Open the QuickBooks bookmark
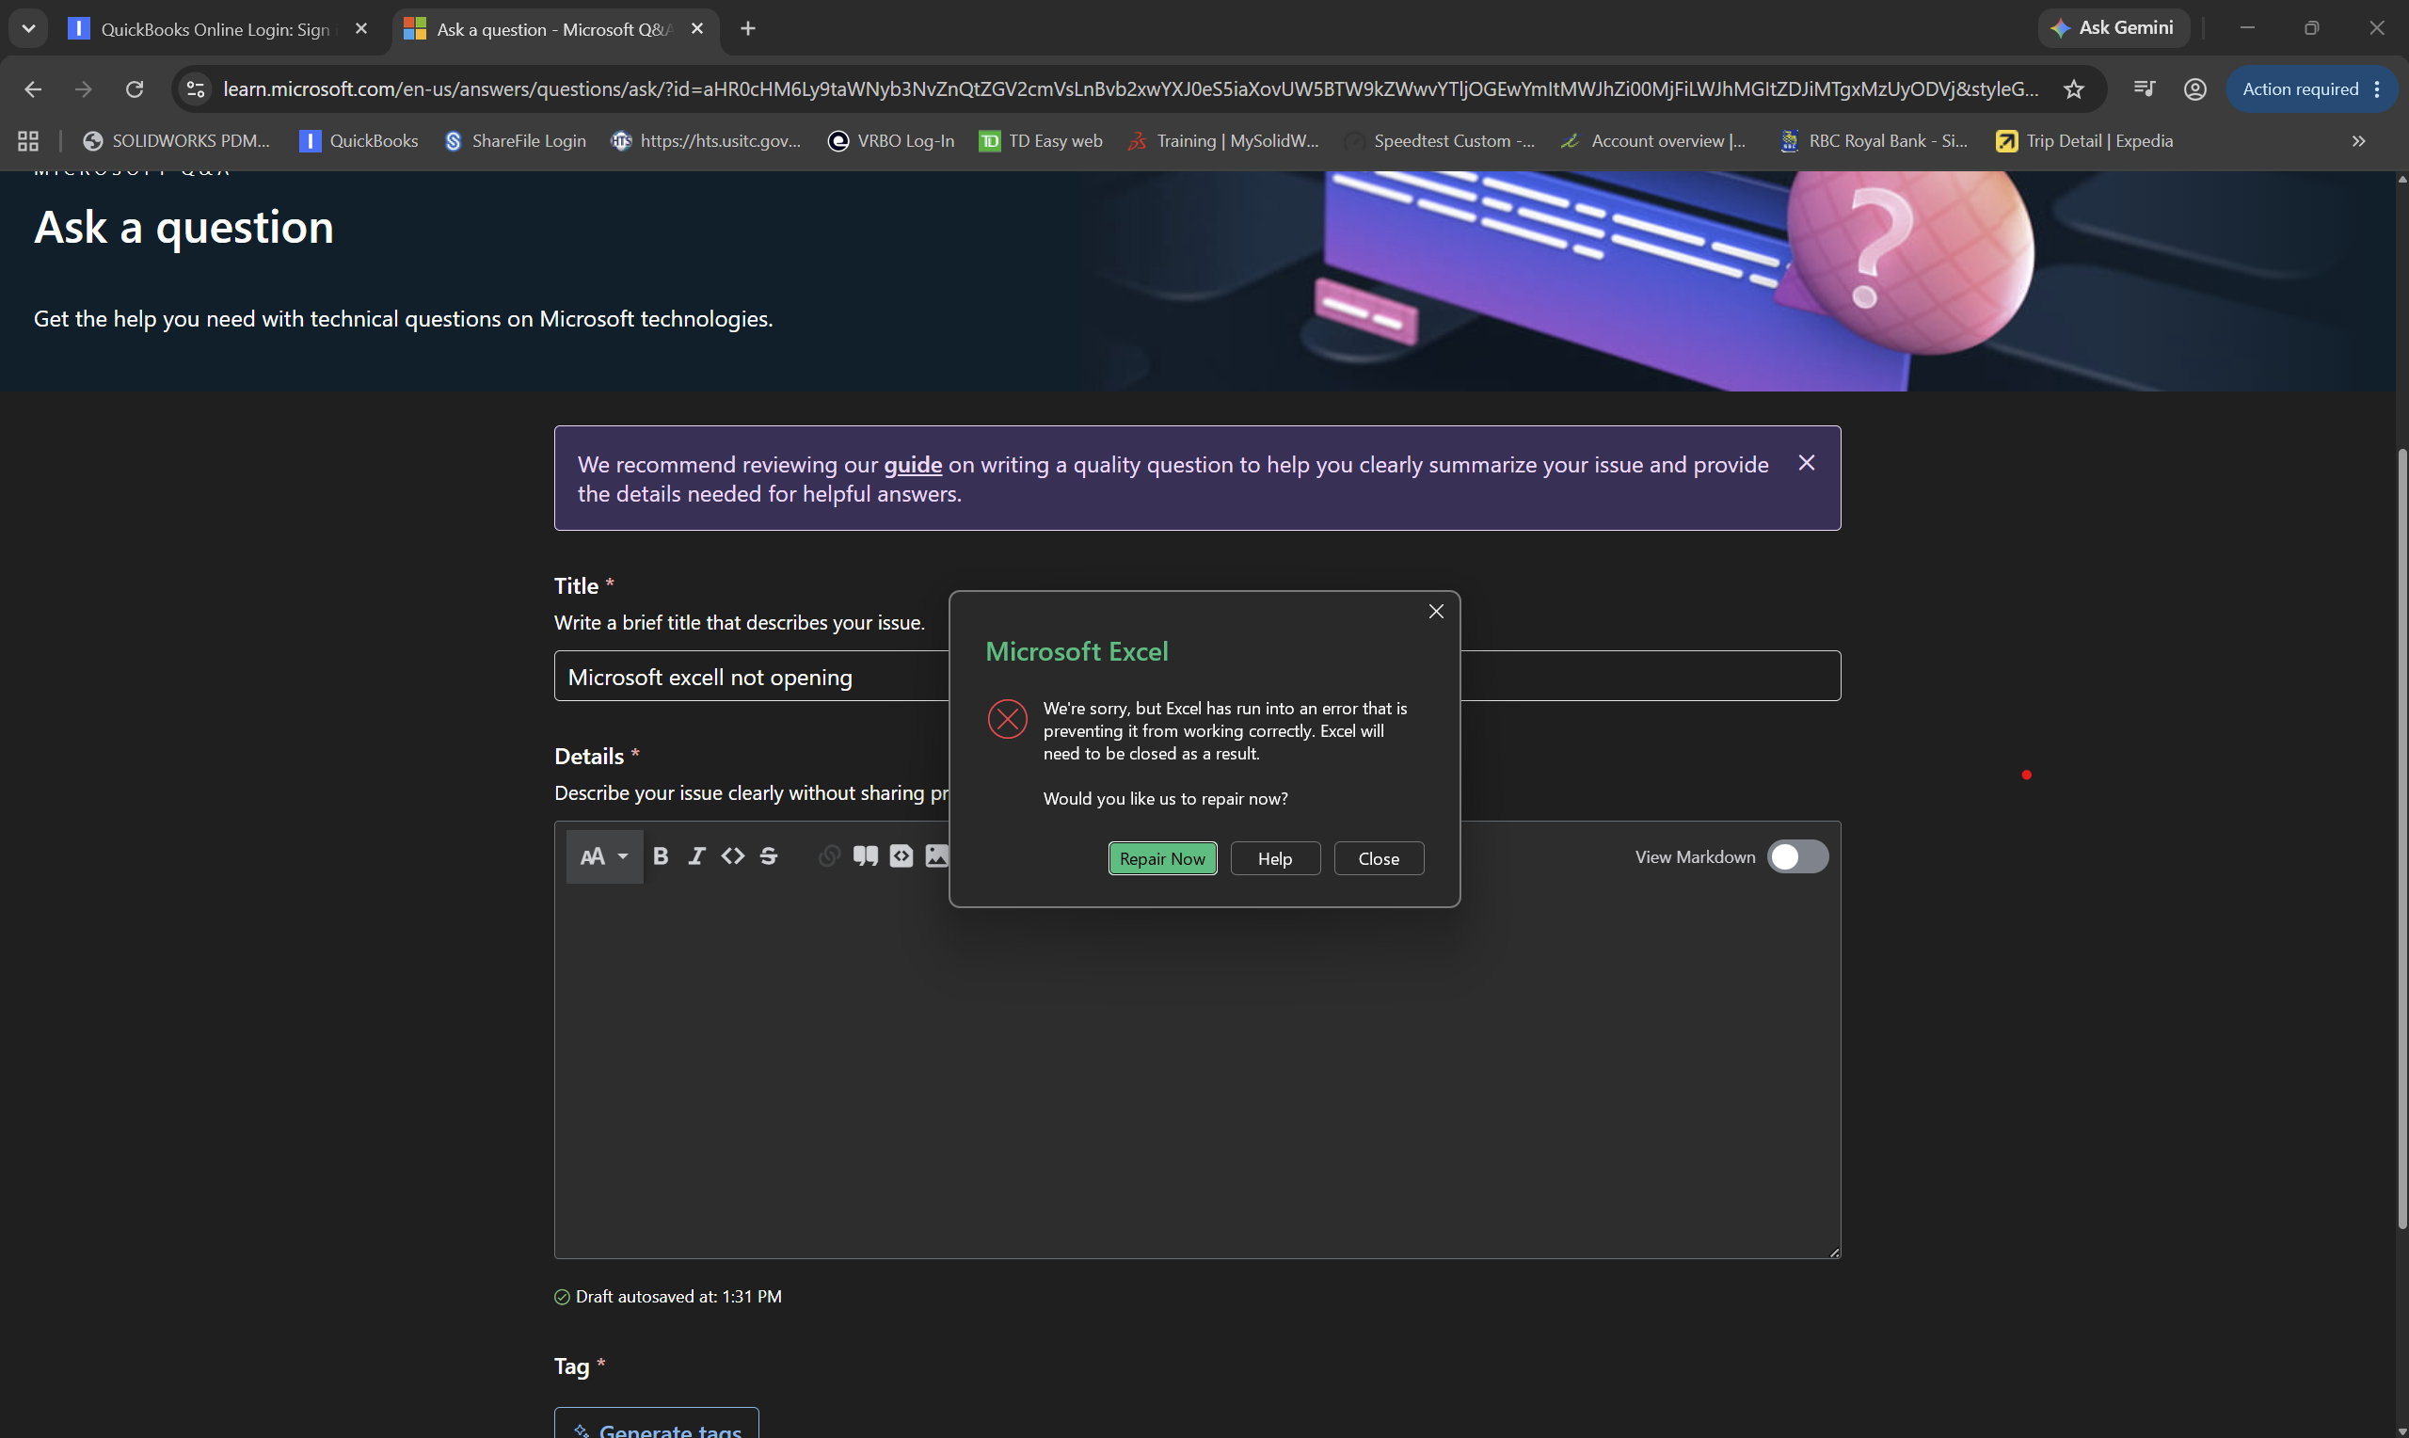The image size is (2409, 1438). (359, 141)
